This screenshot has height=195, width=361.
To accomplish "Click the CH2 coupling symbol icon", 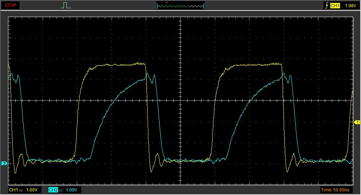I will click(61, 190).
